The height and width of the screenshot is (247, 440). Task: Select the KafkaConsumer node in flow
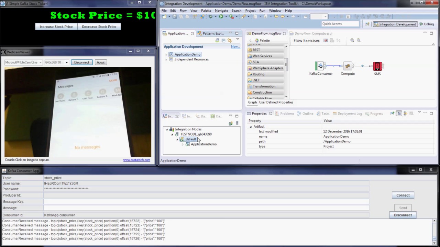point(320,66)
